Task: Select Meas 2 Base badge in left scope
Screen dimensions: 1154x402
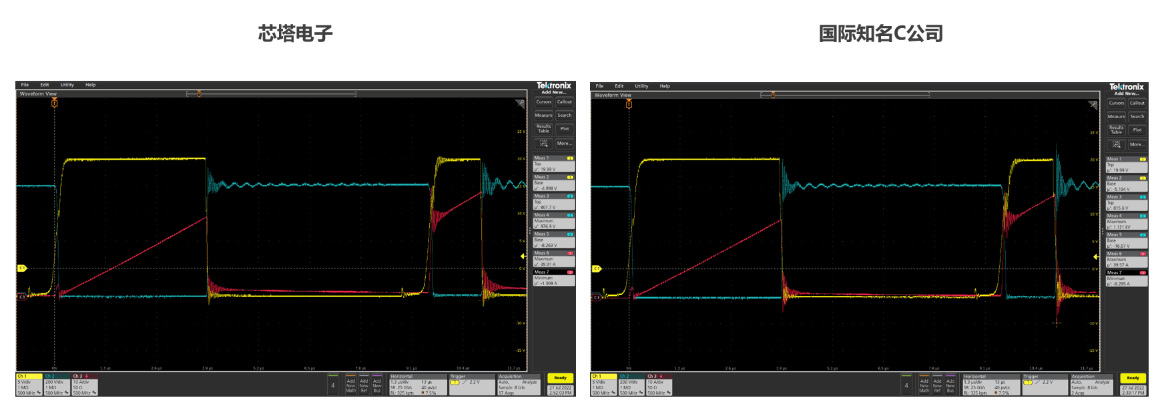Action: pos(554,183)
